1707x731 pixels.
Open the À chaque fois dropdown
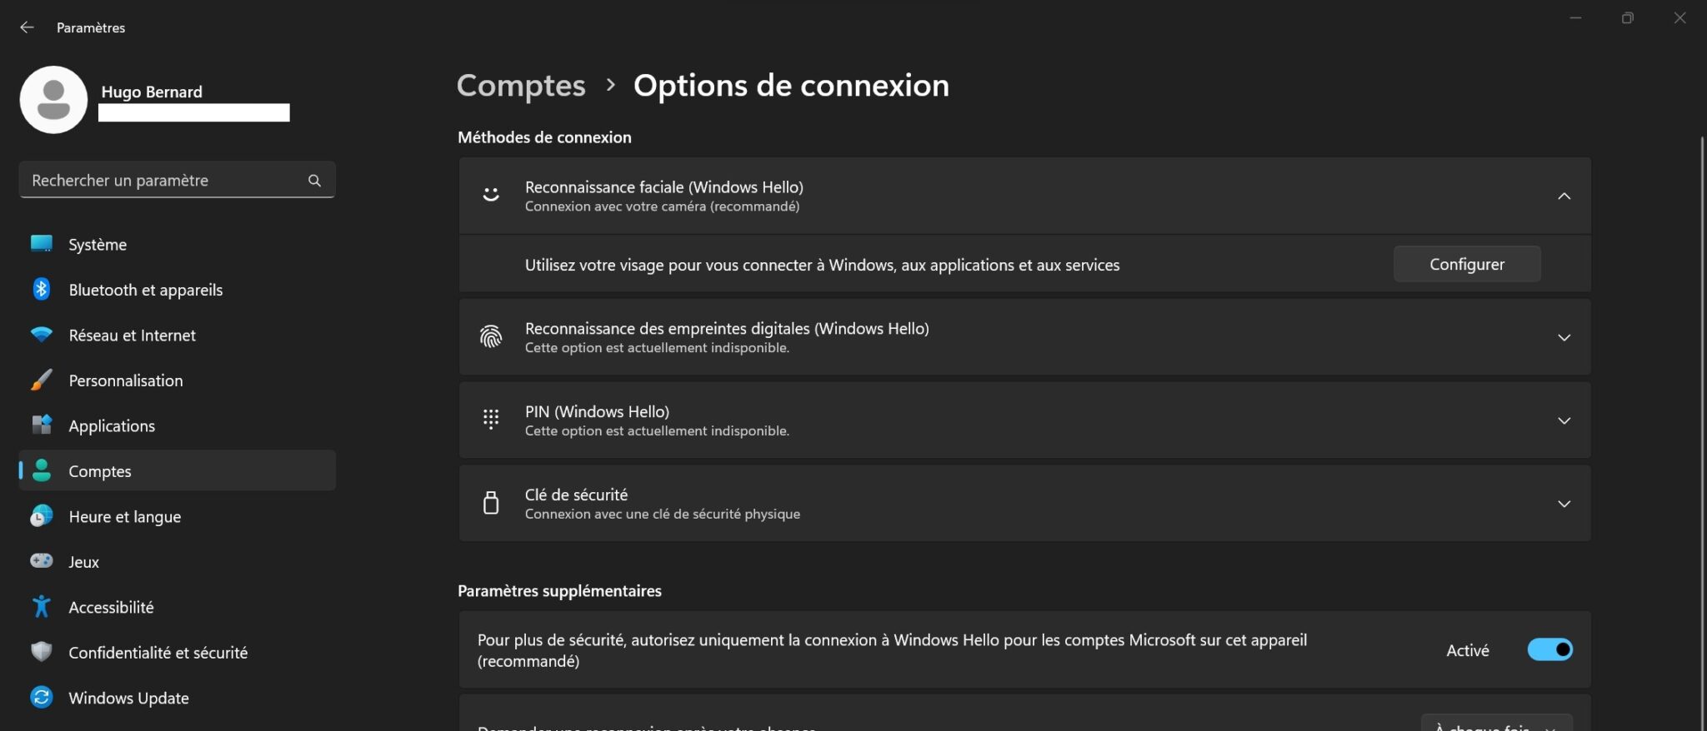tap(1496, 724)
